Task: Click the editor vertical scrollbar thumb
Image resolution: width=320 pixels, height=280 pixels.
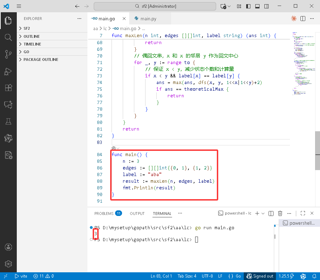Action: pos(318,150)
